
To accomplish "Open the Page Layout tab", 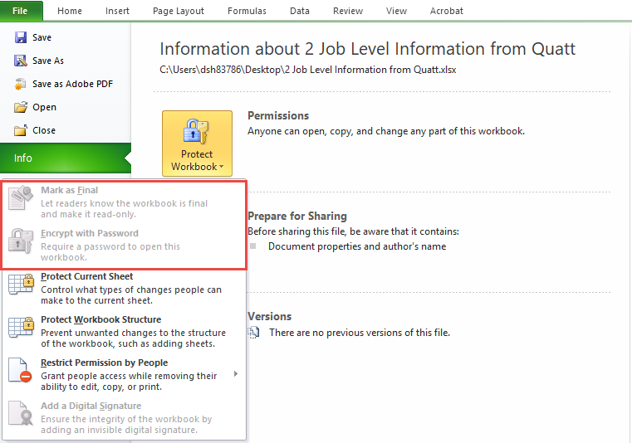I will tap(179, 11).
